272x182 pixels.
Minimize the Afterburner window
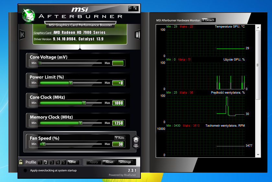[x=130, y=8]
